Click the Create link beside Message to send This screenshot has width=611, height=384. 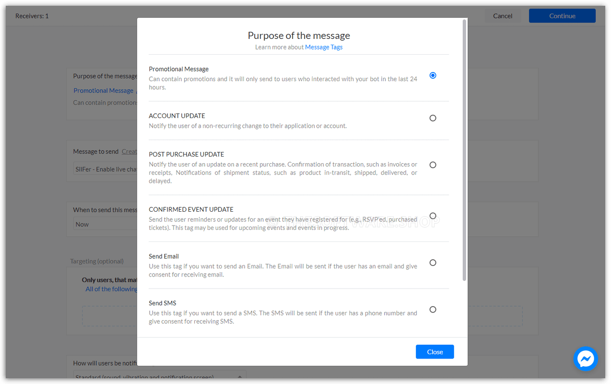pos(129,152)
